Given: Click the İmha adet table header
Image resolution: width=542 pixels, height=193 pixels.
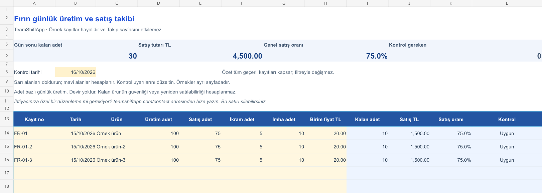Looking at the screenshot, I should coord(284,119).
